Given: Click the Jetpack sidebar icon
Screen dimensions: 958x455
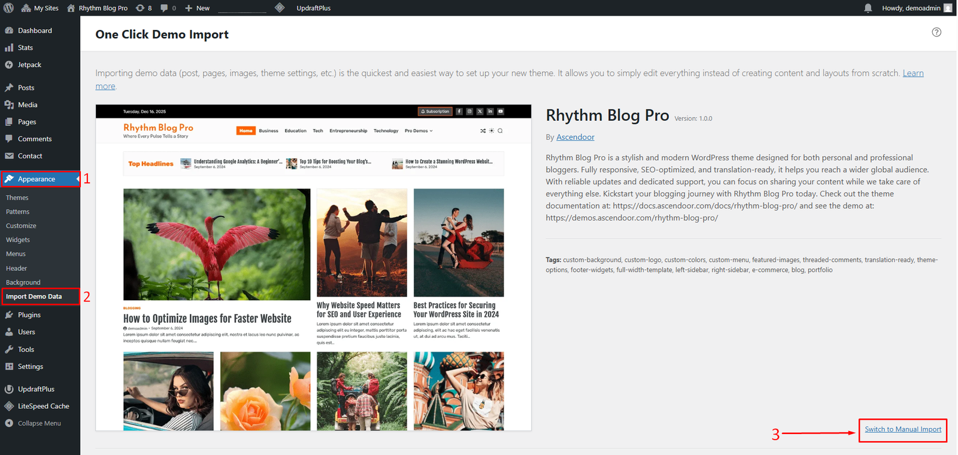Looking at the screenshot, I should click(9, 65).
